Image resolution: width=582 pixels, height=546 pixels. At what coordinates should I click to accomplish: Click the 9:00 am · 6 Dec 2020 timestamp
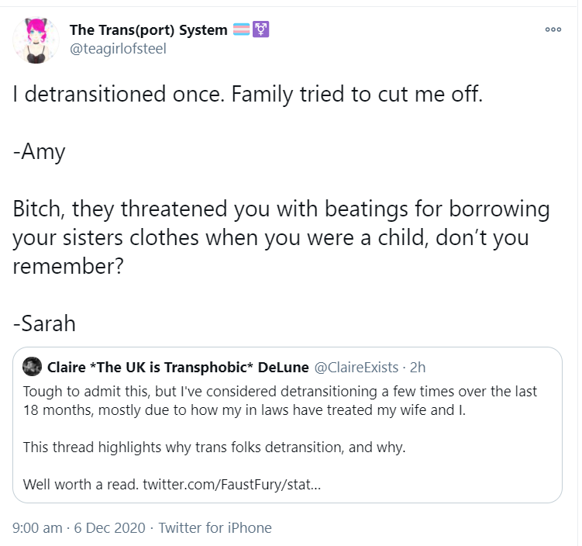click(79, 528)
